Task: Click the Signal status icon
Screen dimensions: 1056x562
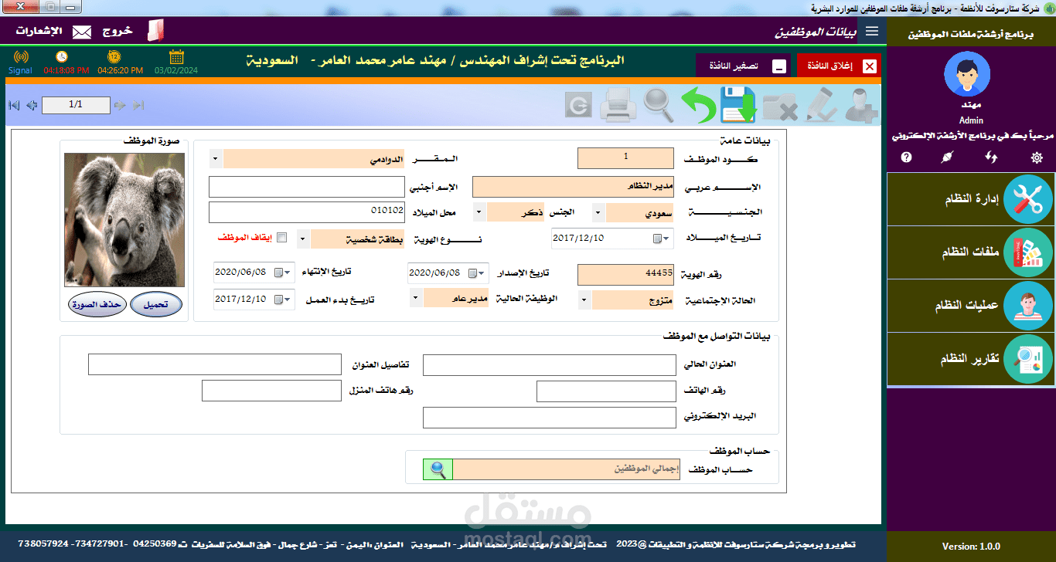Action: (21, 57)
